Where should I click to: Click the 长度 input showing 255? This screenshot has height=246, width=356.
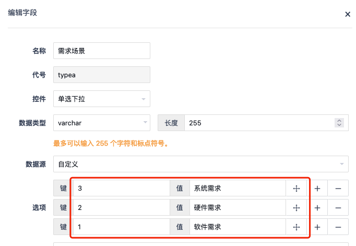point(259,123)
